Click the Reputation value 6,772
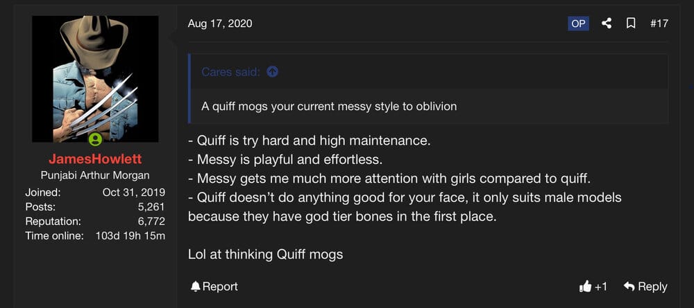 tap(151, 221)
